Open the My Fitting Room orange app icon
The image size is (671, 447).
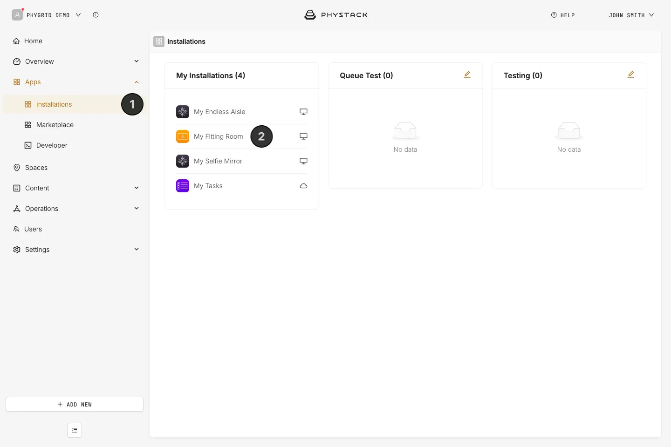coord(183,136)
